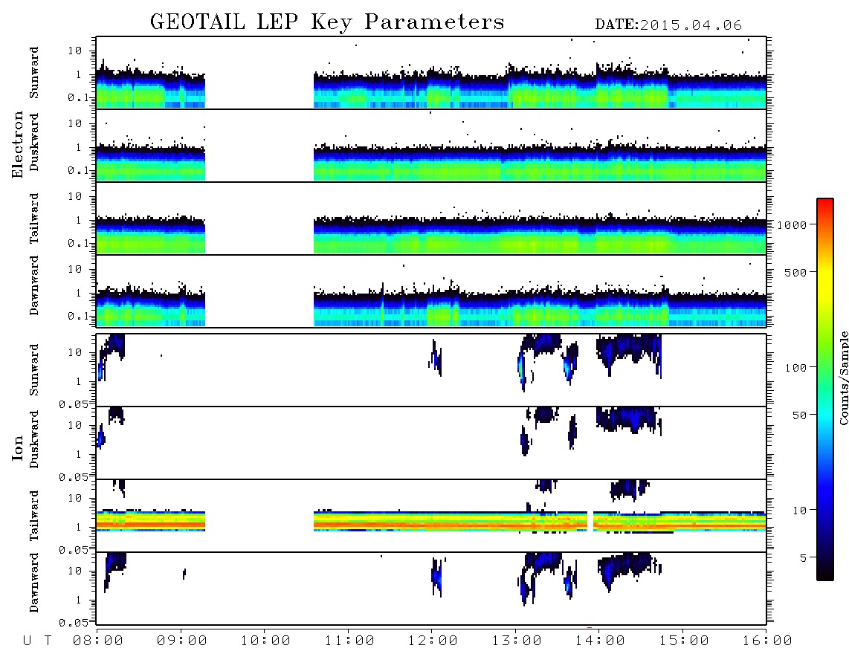
Task: Click the '5' color bar tick label
Action: [804, 557]
